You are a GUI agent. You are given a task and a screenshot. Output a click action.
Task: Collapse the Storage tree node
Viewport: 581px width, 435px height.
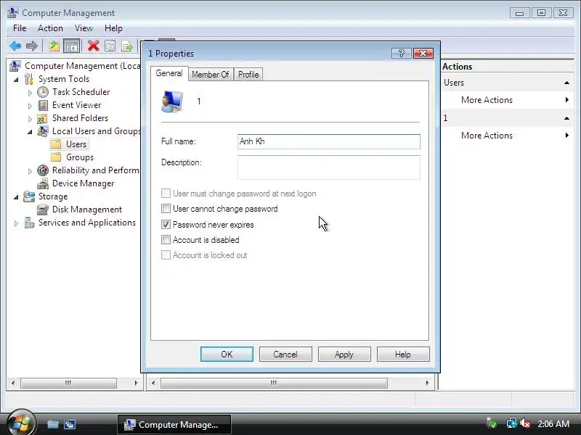tap(16, 197)
